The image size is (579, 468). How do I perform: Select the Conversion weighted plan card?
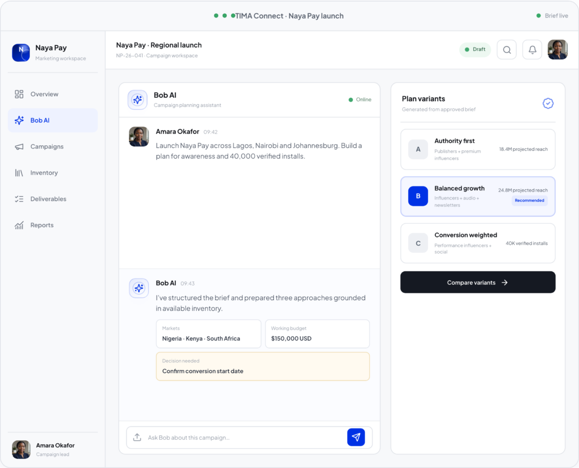coord(478,243)
